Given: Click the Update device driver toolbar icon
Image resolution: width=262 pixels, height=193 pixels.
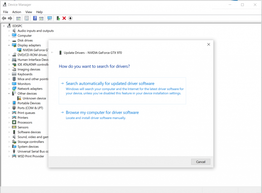Looking at the screenshot, I should [58, 18].
